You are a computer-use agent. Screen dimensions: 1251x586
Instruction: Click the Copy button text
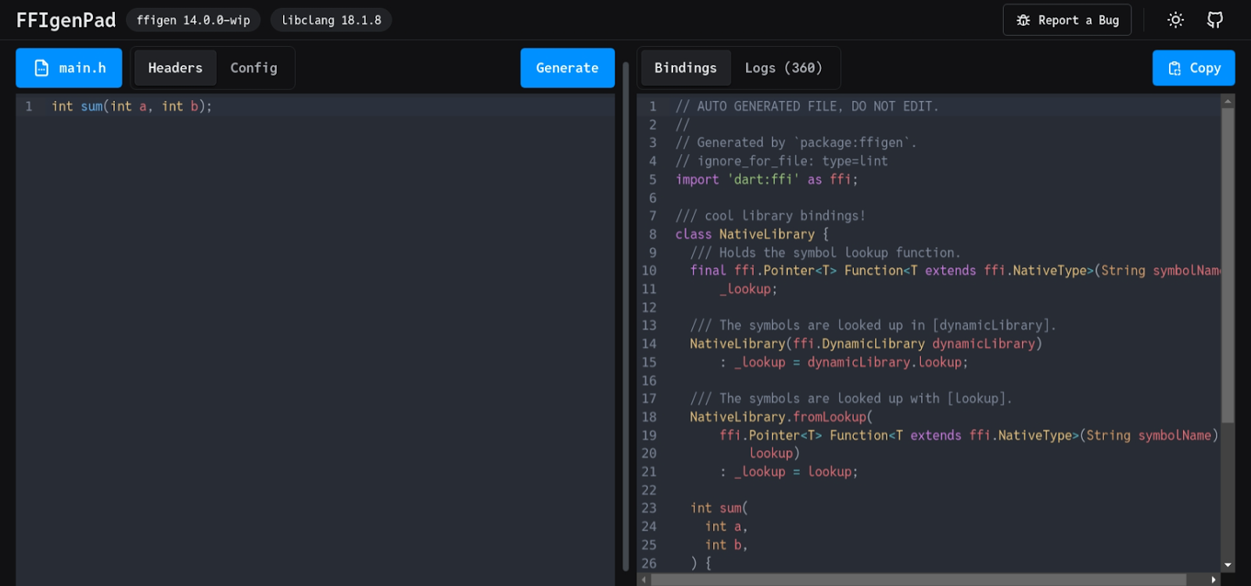(x=1205, y=68)
